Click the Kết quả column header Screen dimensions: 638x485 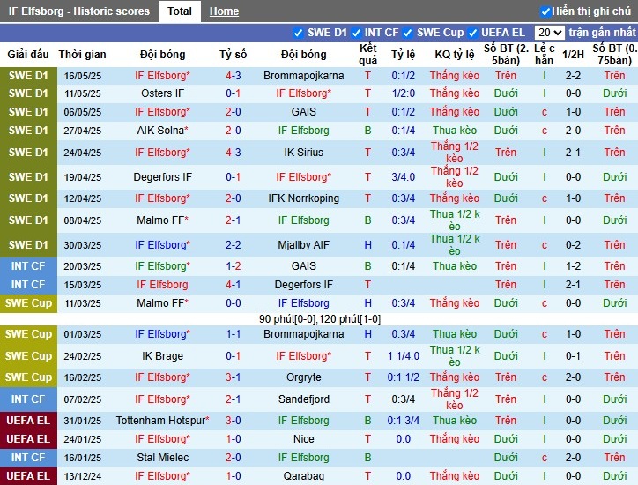367,54
